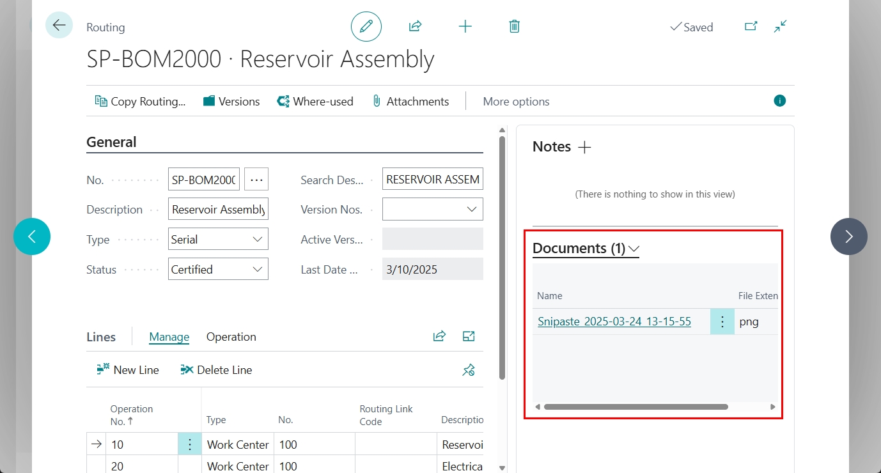This screenshot has height=473, width=881.
Task: Click the collapse page icon
Action: coord(780,26)
